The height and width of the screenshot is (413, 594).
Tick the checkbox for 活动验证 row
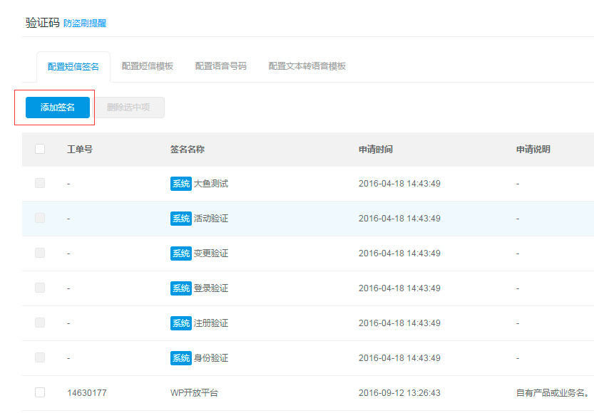pos(40,218)
